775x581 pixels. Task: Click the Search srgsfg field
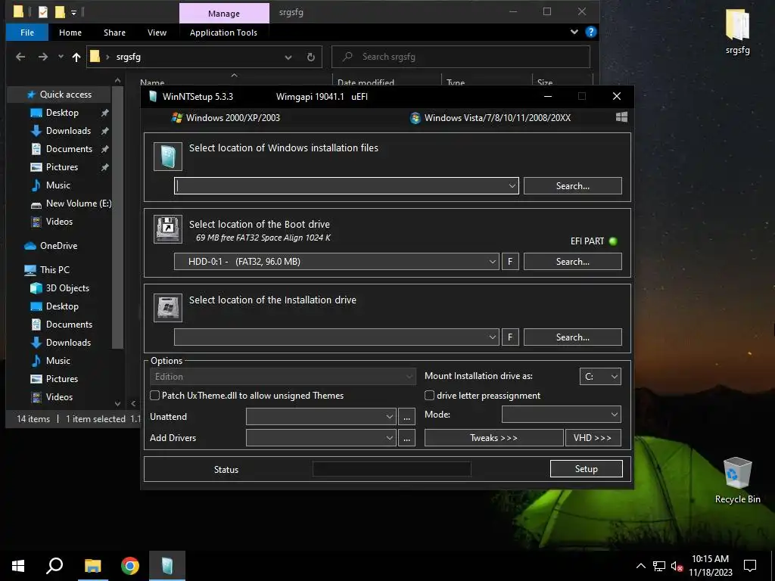[x=461, y=57]
